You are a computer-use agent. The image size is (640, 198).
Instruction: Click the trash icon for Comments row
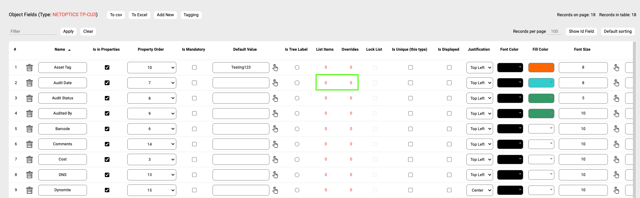click(x=29, y=144)
